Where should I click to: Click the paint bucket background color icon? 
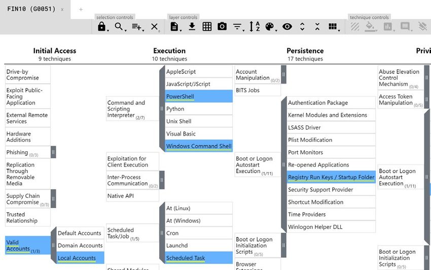(370, 27)
